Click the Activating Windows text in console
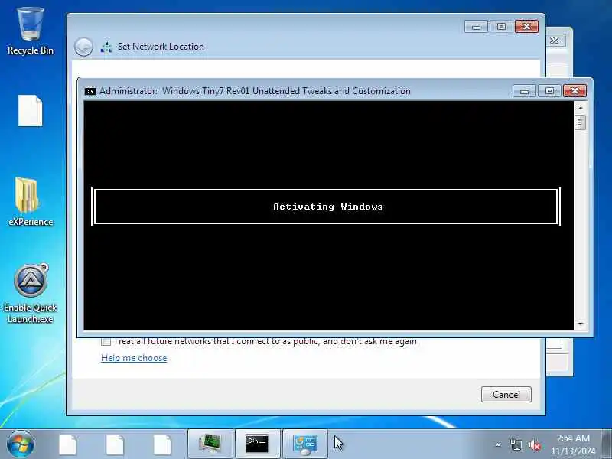 coord(328,207)
